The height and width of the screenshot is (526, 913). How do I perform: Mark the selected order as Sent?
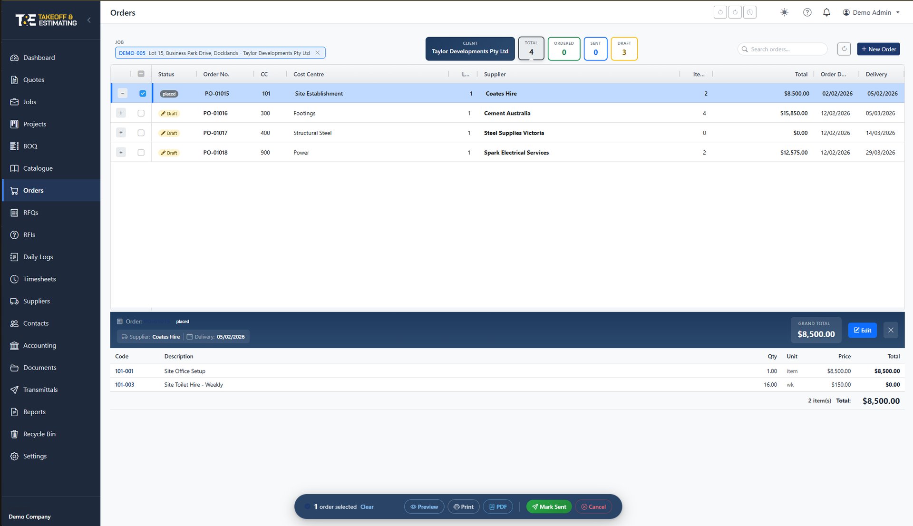[x=549, y=507]
